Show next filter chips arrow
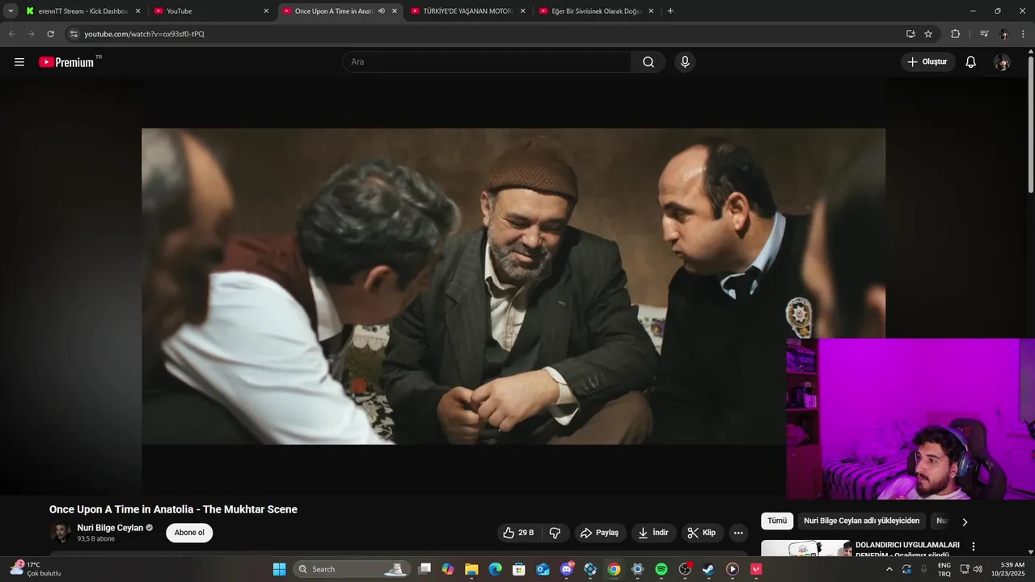The width and height of the screenshot is (1035, 582). pyautogui.click(x=964, y=521)
